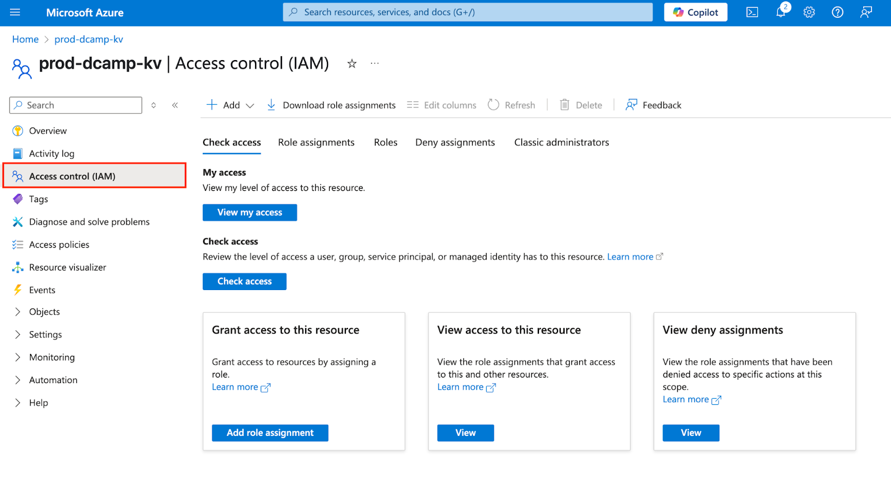Expand the Automation group
This screenshot has width=891, height=495.
click(18, 380)
